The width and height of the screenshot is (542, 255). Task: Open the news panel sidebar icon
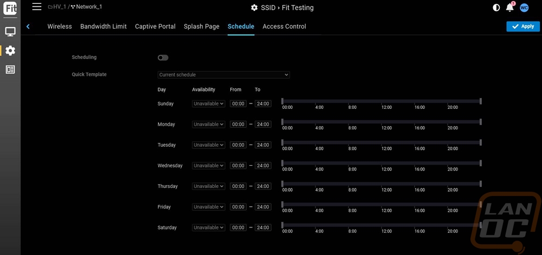point(10,69)
